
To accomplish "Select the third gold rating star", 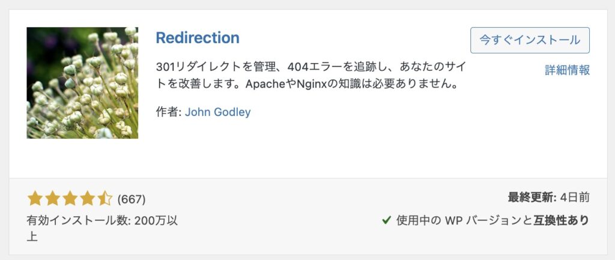I will [x=70, y=199].
